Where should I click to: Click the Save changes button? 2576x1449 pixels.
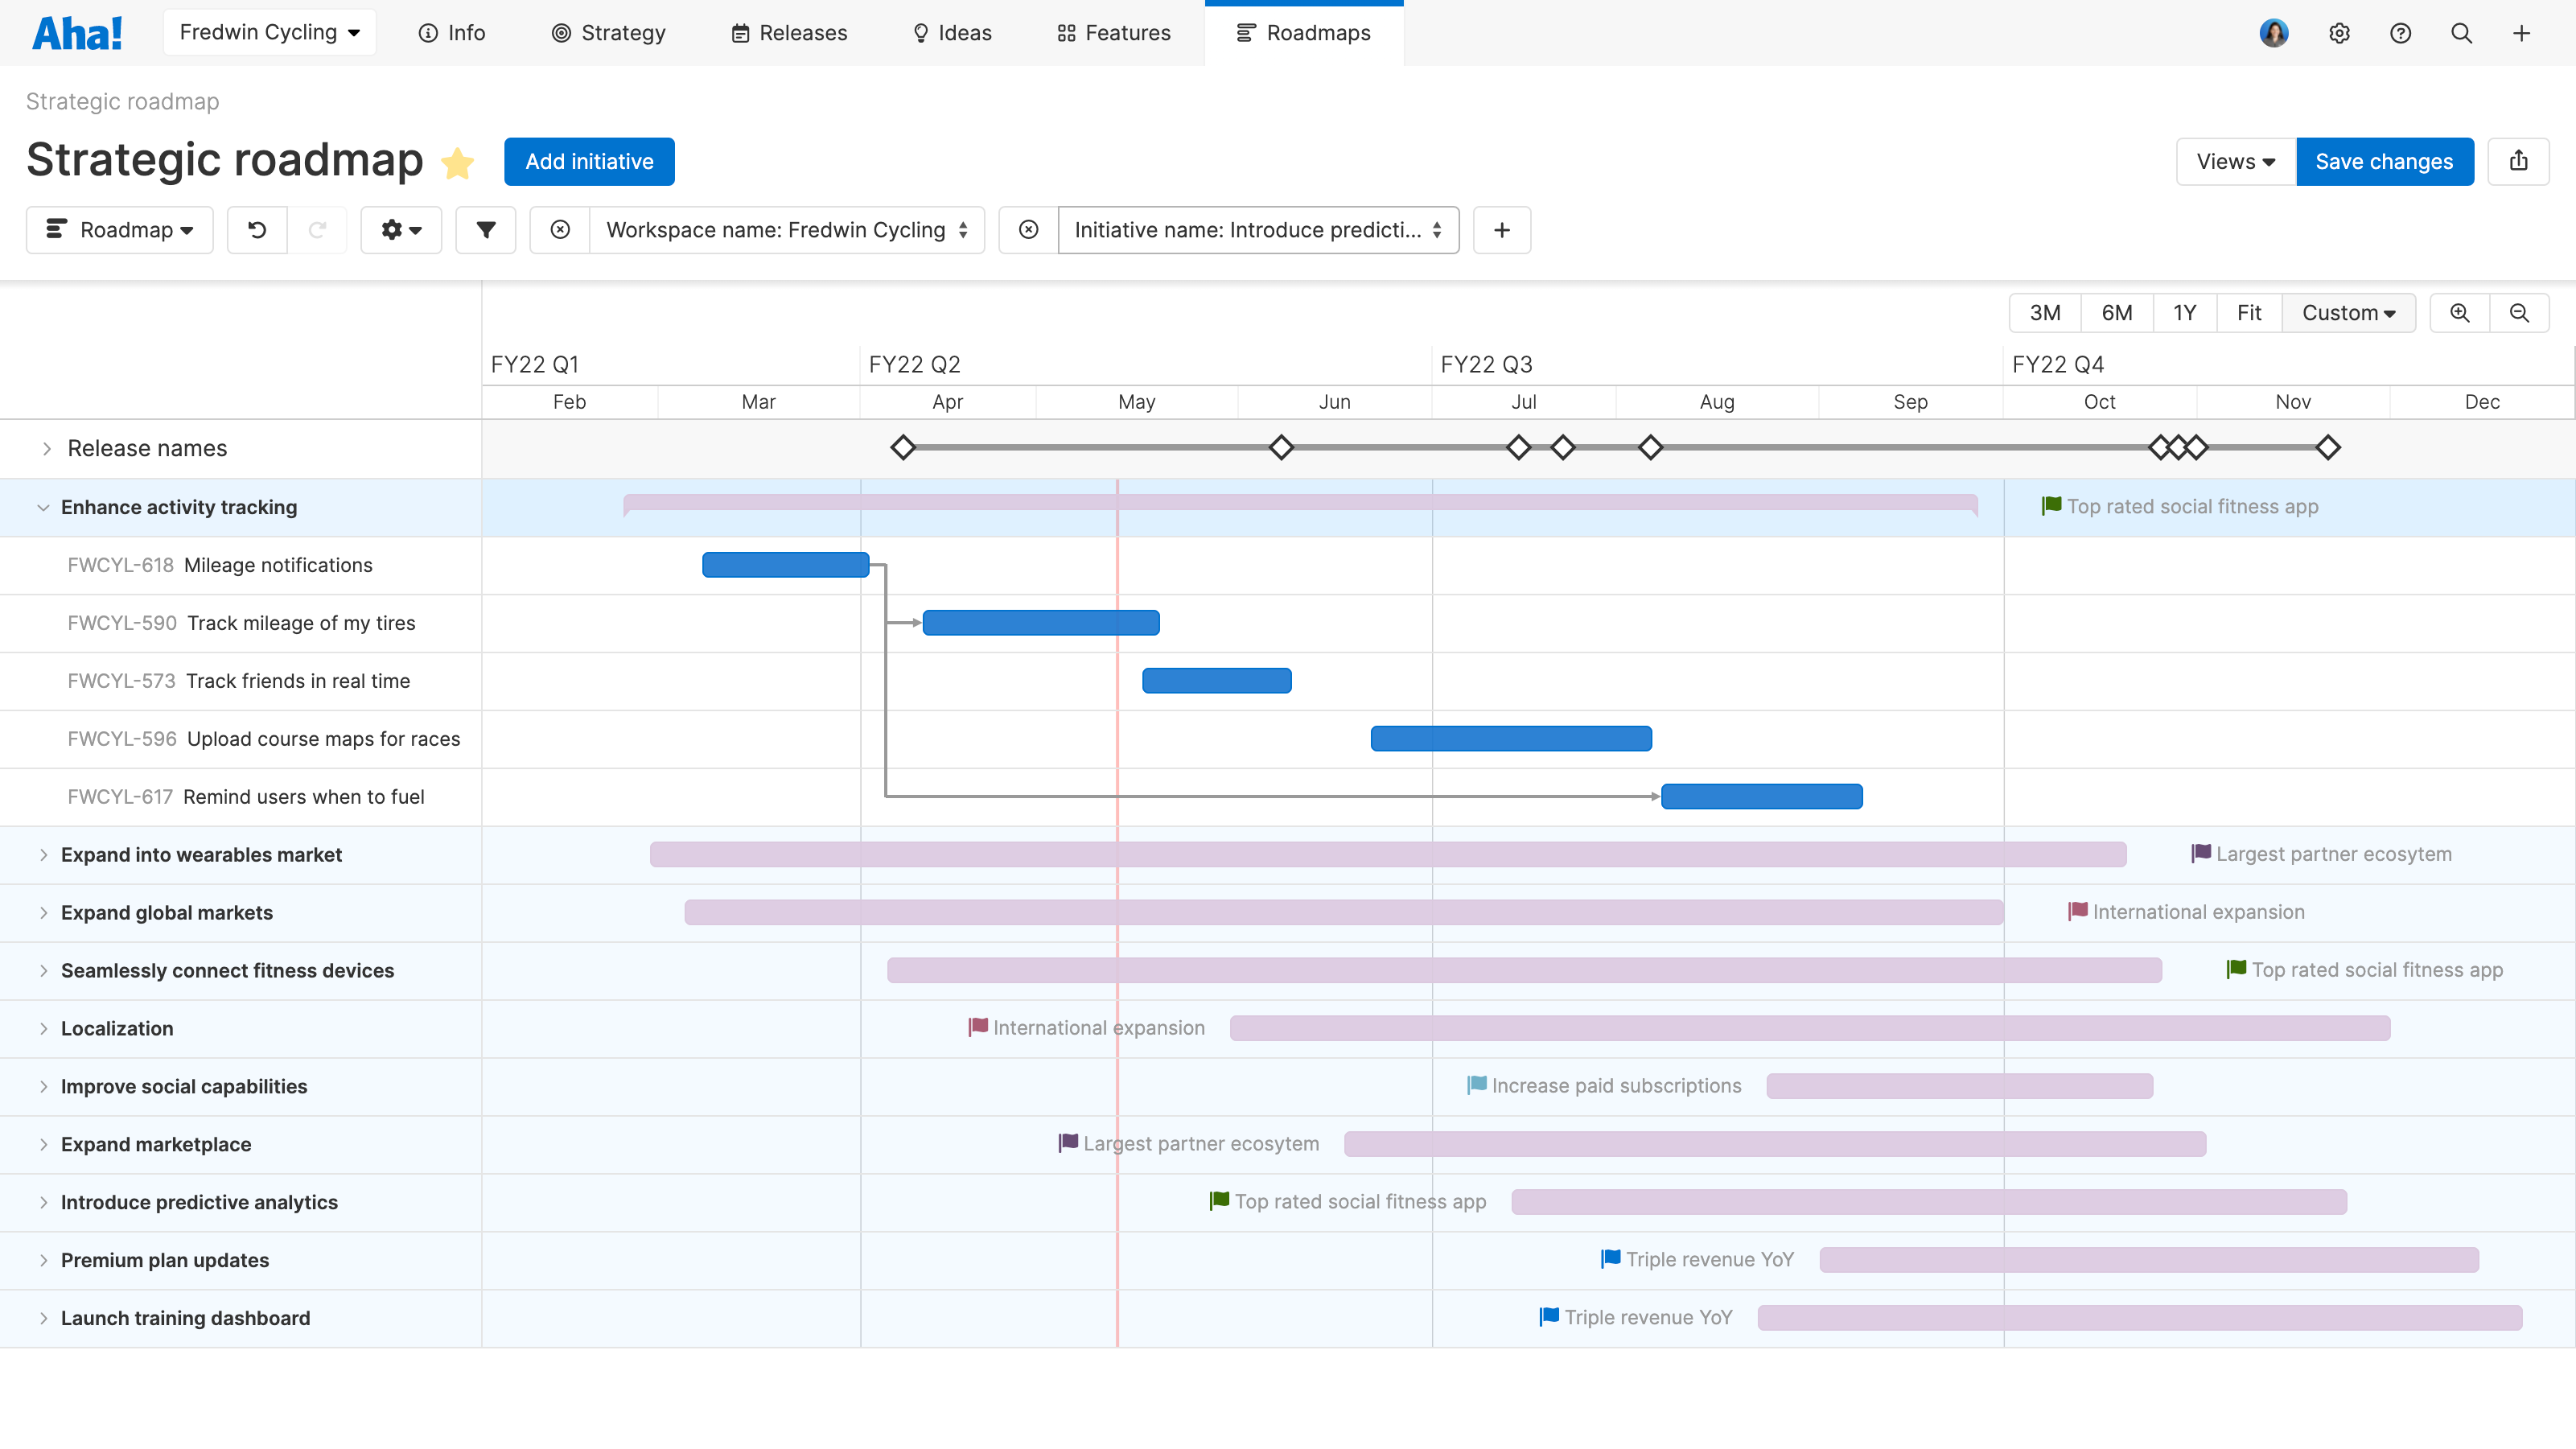(2384, 162)
